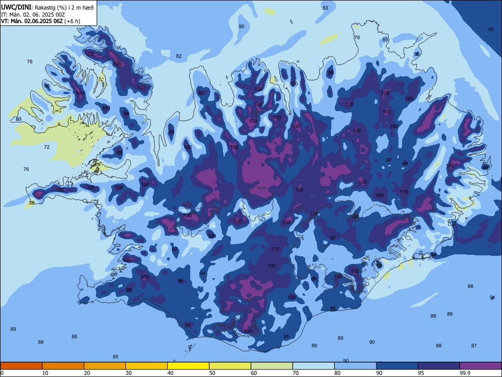Screen dimensions: 502x377
Task: Select the 80–90 blue legend swatch
Action: tap(355, 366)
